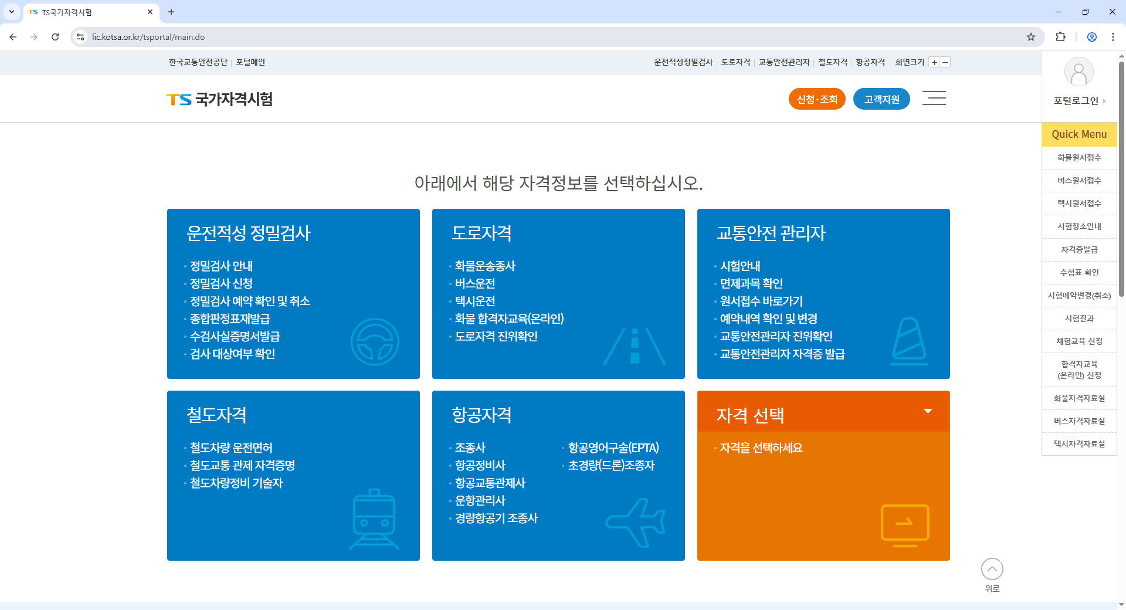Click the portal login avatar icon
This screenshot has width=1126, height=610.
[1078, 72]
